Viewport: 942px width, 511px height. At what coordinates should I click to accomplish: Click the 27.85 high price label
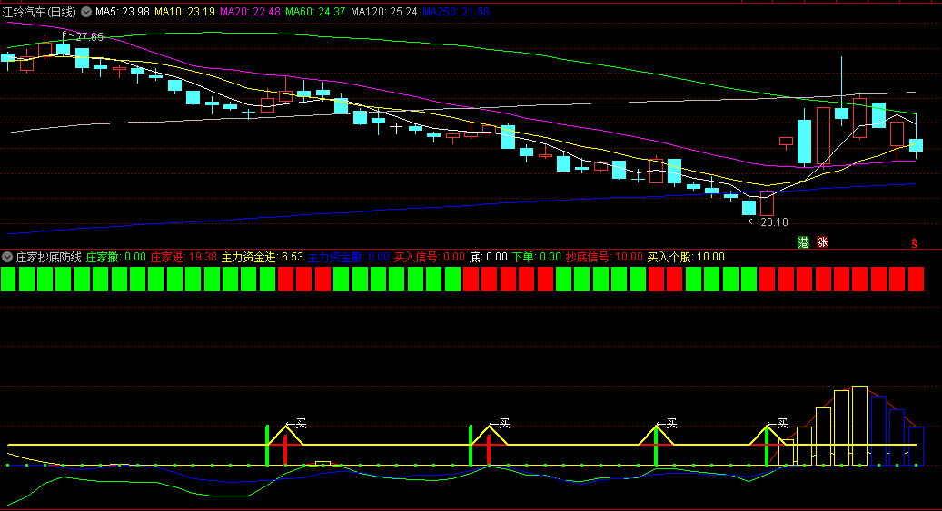point(89,37)
